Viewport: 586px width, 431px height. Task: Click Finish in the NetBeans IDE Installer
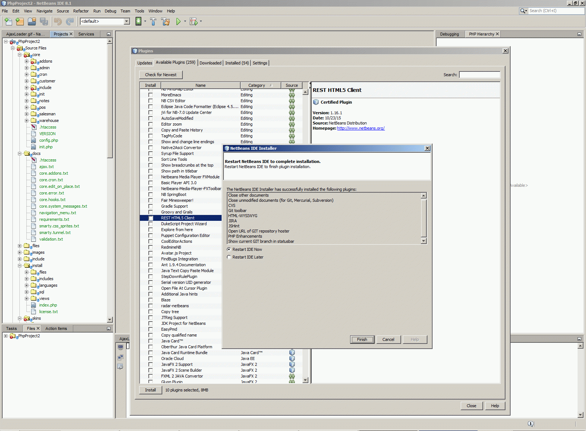(362, 339)
